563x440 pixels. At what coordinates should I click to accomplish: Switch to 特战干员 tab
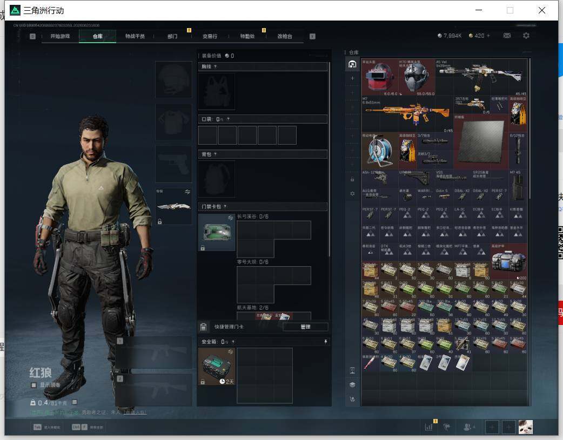(x=135, y=36)
